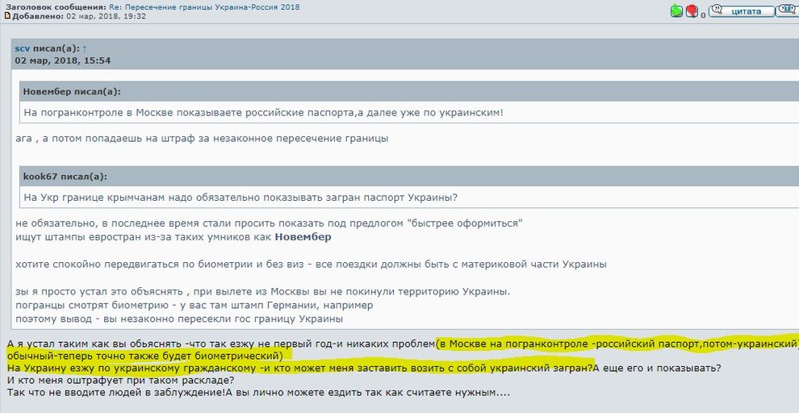Click the line "ага , а потом попадаешь на штраф"
The image size is (799, 413).
pos(202,138)
